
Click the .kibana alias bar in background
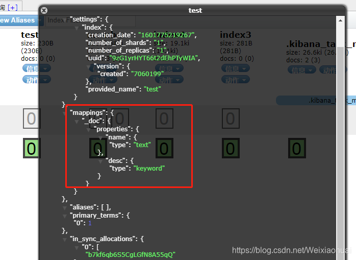(x=316, y=100)
